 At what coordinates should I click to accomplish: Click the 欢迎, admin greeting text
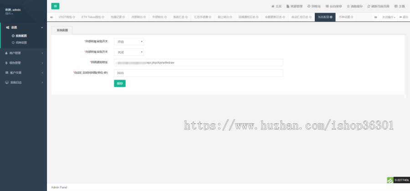[13, 10]
